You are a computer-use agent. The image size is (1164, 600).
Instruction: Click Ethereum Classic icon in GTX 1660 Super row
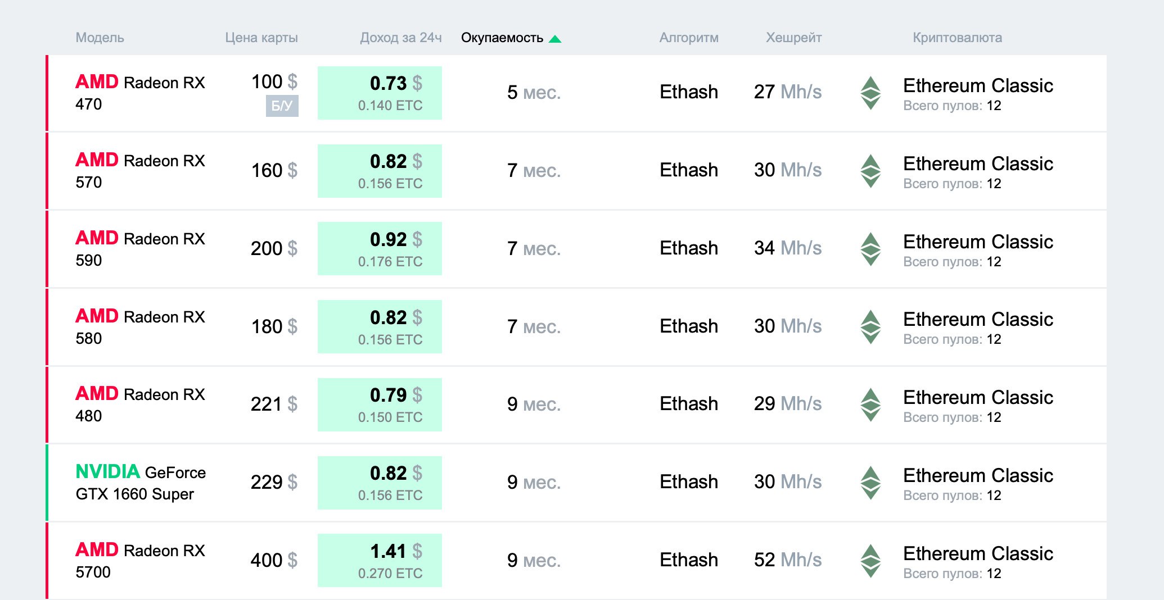coord(870,483)
